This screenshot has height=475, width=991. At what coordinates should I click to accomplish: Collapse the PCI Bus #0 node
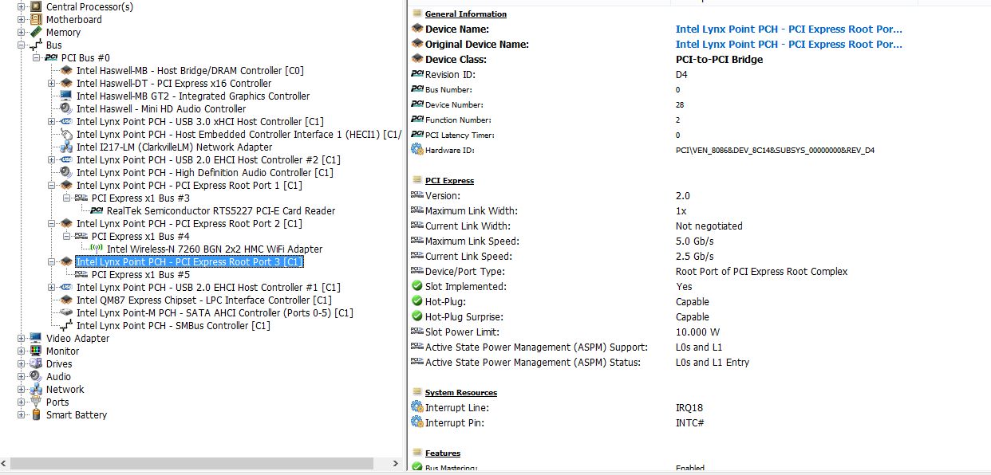click(x=36, y=57)
